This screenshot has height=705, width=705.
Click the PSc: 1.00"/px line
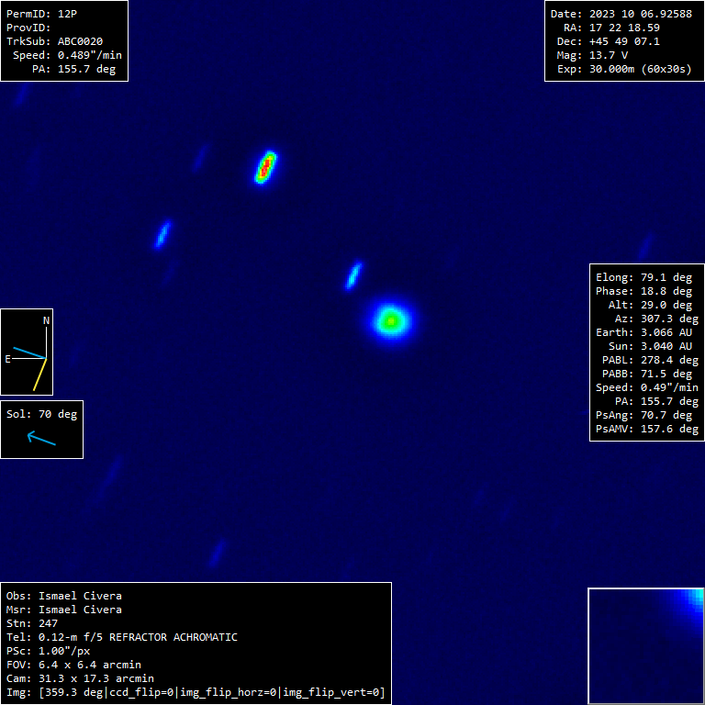pyautogui.click(x=48, y=651)
